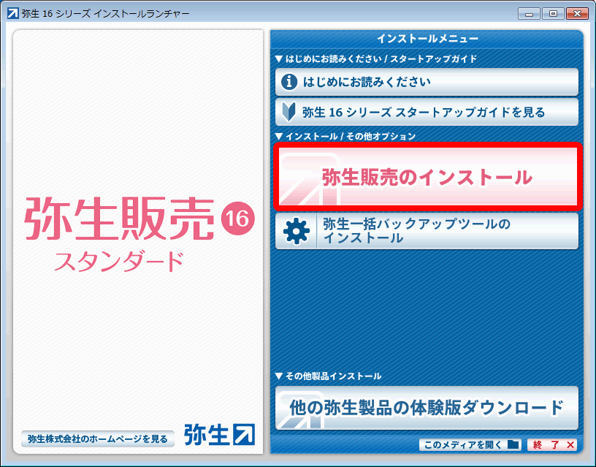Viewport: 596px width, 467px height.
Task: Collapse the インストール / その他オプション section triangle
Action: point(278,136)
